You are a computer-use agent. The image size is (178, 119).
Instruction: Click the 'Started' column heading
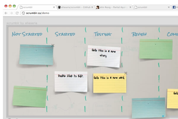pos(65,34)
